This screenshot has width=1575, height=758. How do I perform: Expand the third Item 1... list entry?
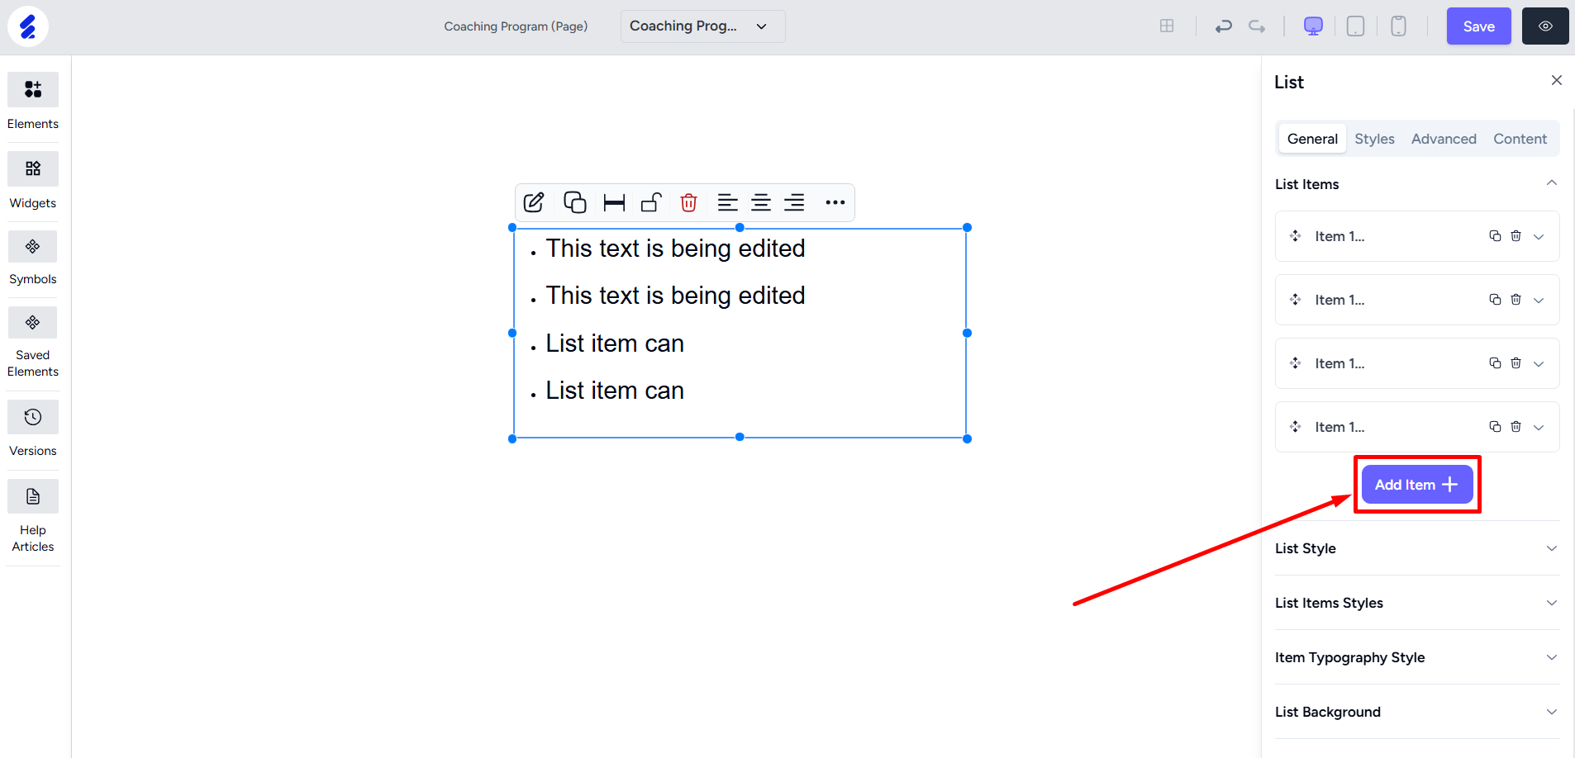click(1539, 364)
